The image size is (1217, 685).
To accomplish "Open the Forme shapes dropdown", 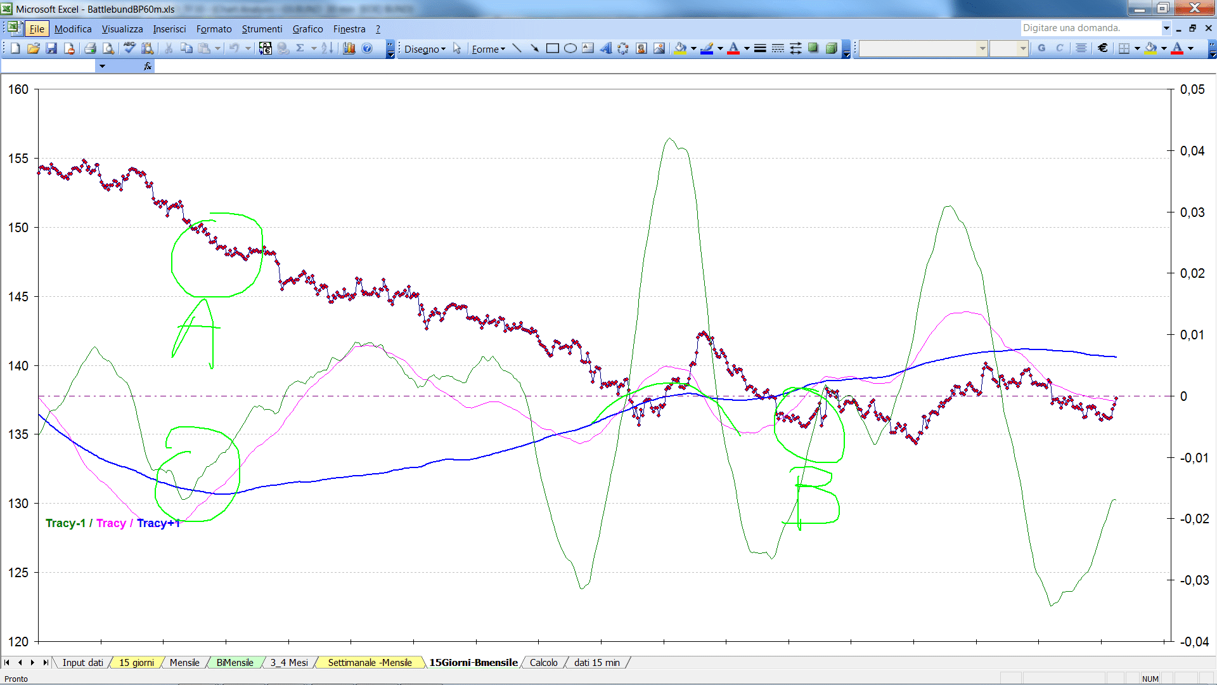I will [488, 49].
